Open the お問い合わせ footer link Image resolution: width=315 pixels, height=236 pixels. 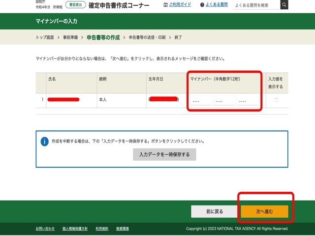[x=45, y=229]
